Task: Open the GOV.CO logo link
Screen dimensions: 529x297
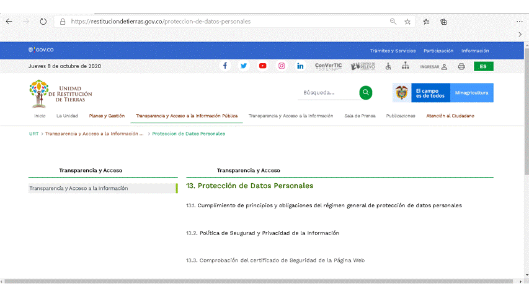Action: [x=41, y=50]
